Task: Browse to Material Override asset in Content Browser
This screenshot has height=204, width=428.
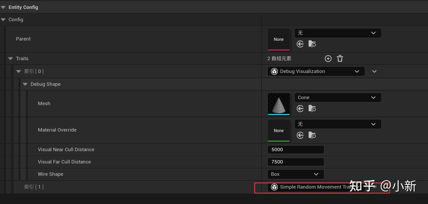Action: click(x=312, y=135)
